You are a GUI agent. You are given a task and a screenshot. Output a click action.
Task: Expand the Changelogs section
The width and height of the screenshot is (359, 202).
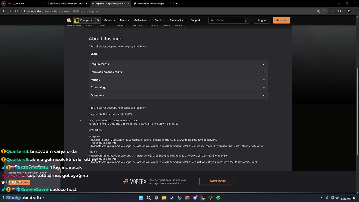click(178, 88)
